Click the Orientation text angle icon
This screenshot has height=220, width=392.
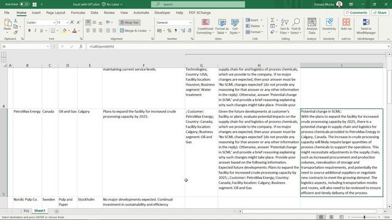[108, 23]
